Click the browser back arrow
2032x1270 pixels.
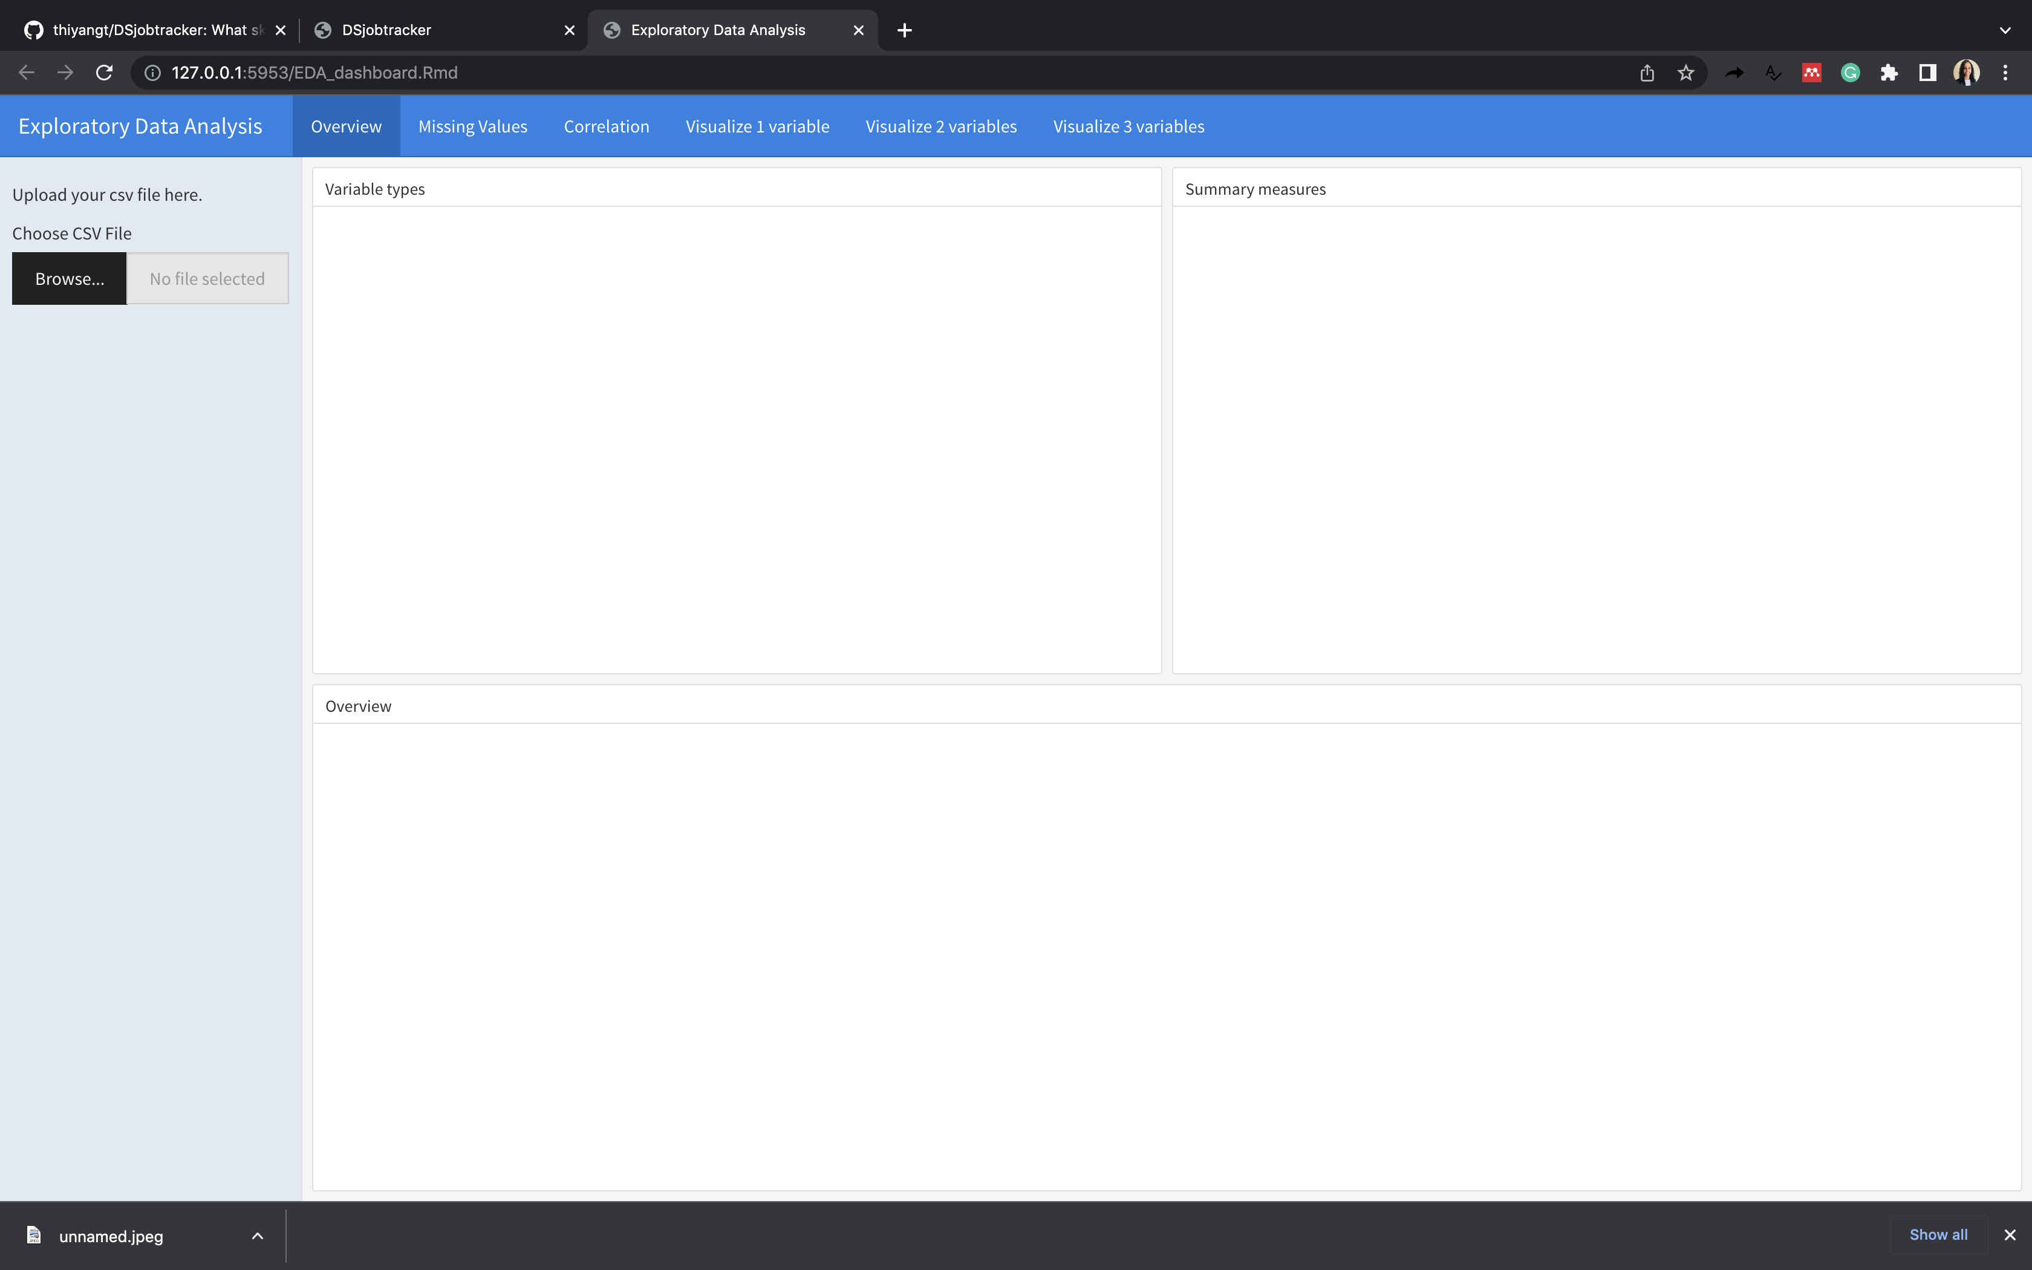point(26,73)
